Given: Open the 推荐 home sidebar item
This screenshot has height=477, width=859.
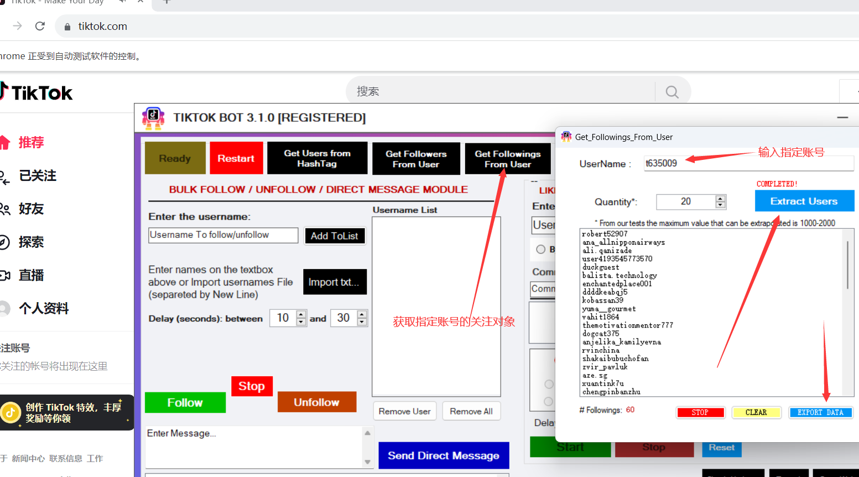Looking at the screenshot, I should (30, 143).
